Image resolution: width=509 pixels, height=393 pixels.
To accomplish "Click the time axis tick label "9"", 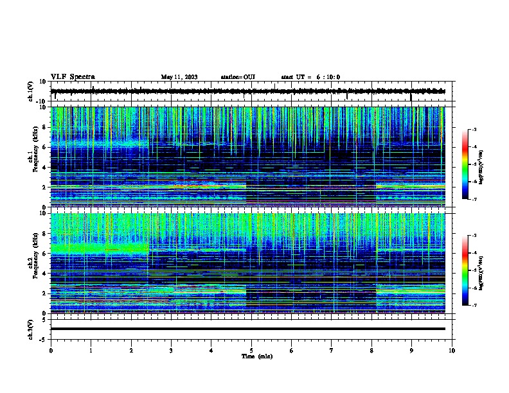I will point(411,351).
